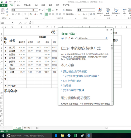Click the font color red A swatch
This screenshot has width=131, height=138.
(35, 14)
